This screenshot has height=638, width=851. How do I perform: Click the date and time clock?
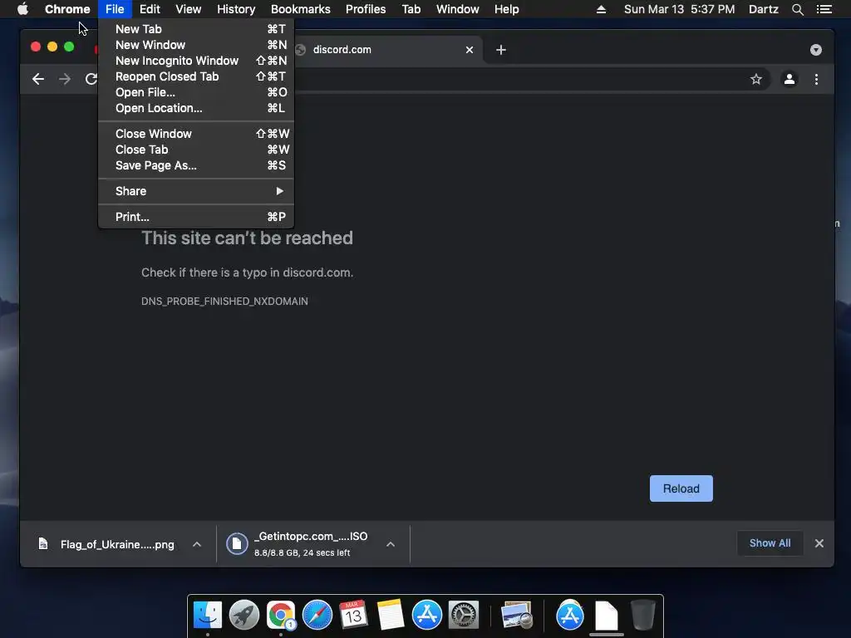click(680, 9)
